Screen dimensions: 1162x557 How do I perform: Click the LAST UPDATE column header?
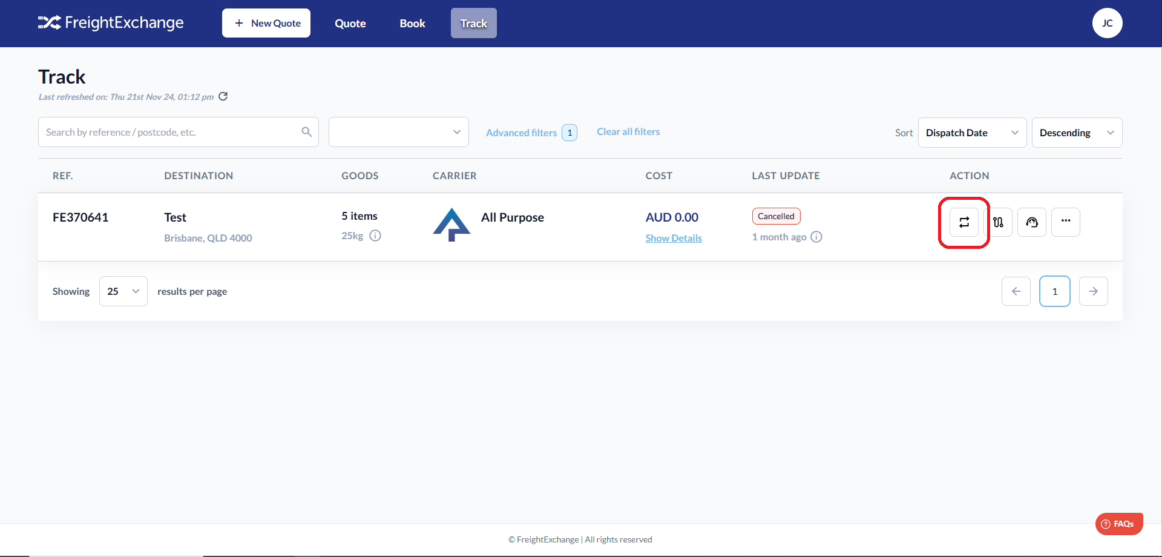click(x=786, y=176)
